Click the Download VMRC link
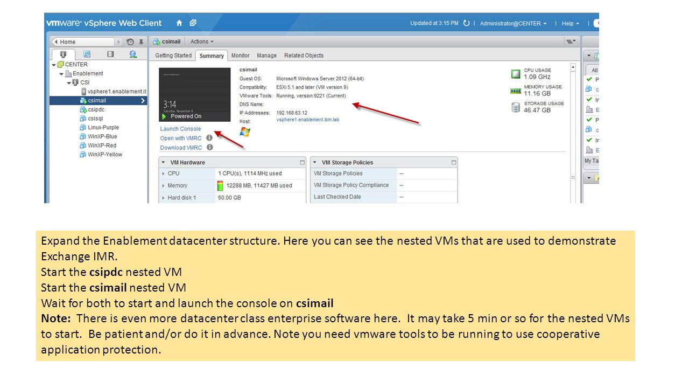Image resolution: width=689 pixels, height=388 pixels. point(181,147)
